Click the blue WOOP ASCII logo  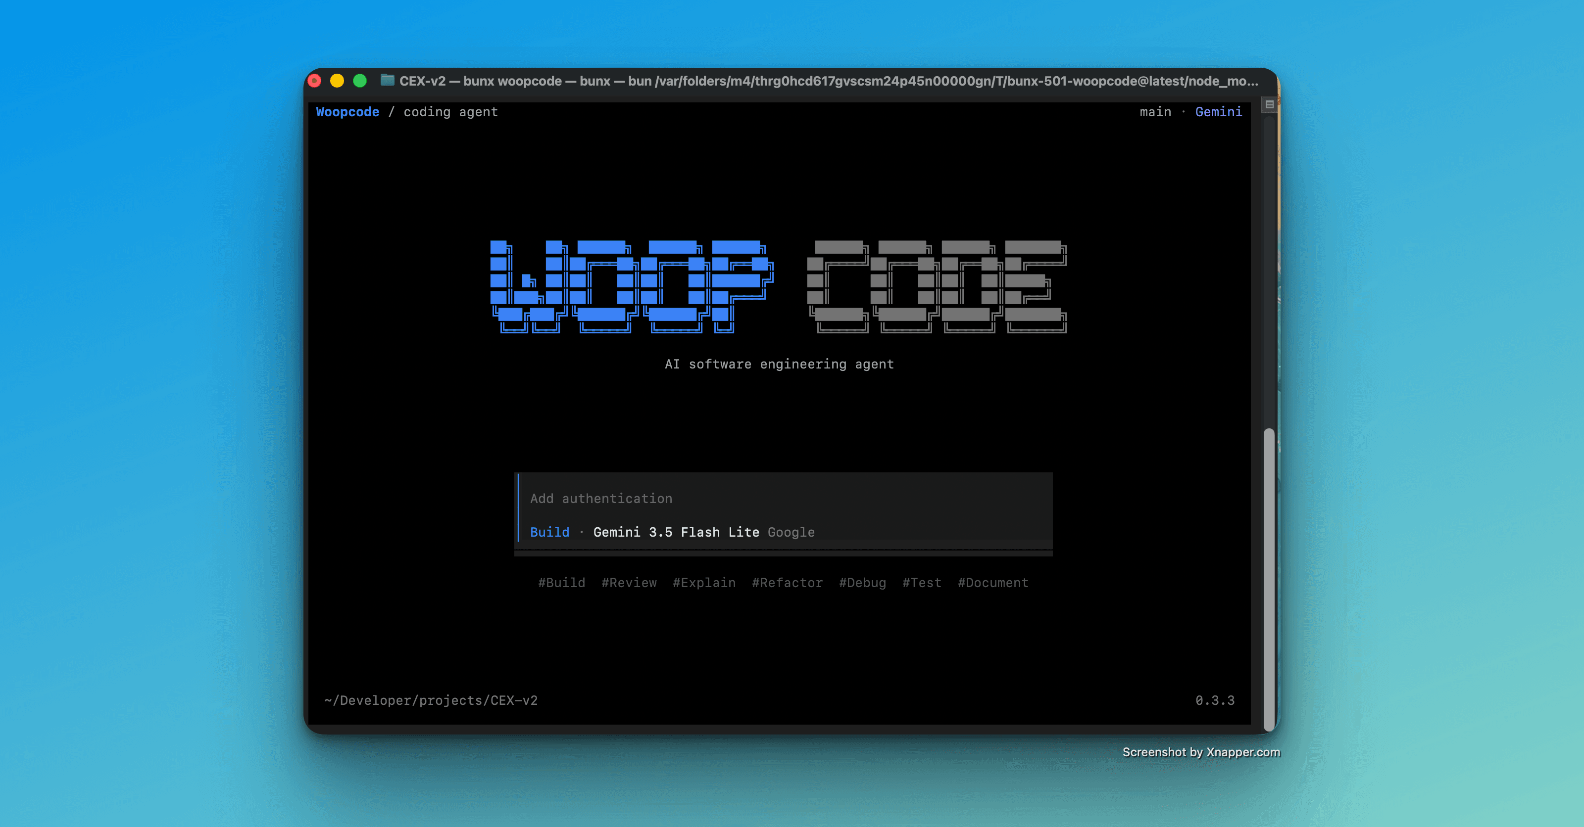click(632, 286)
